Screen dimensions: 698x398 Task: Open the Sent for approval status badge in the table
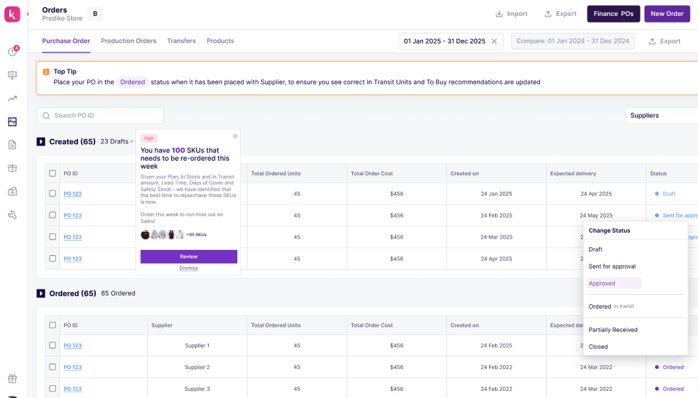pyautogui.click(x=676, y=216)
